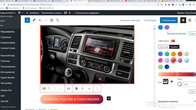The width and height of the screenshot is (196, 110).
Task: Open the Yoast icon in admin bar
Action: click(x=66, y=13)
